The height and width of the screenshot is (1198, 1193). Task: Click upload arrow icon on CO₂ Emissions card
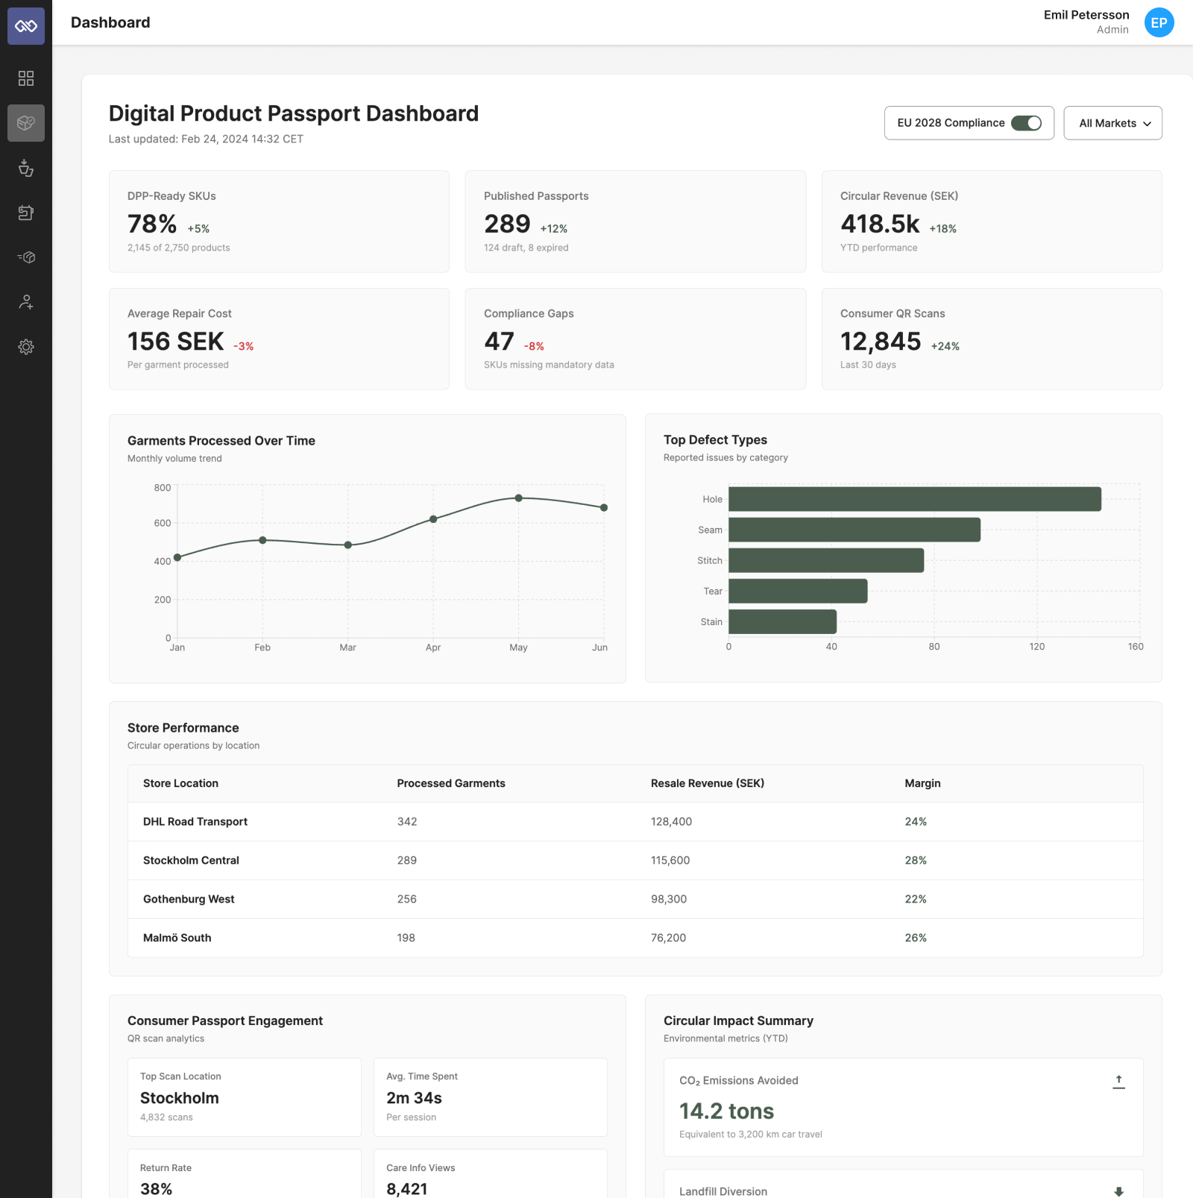1118,1082
